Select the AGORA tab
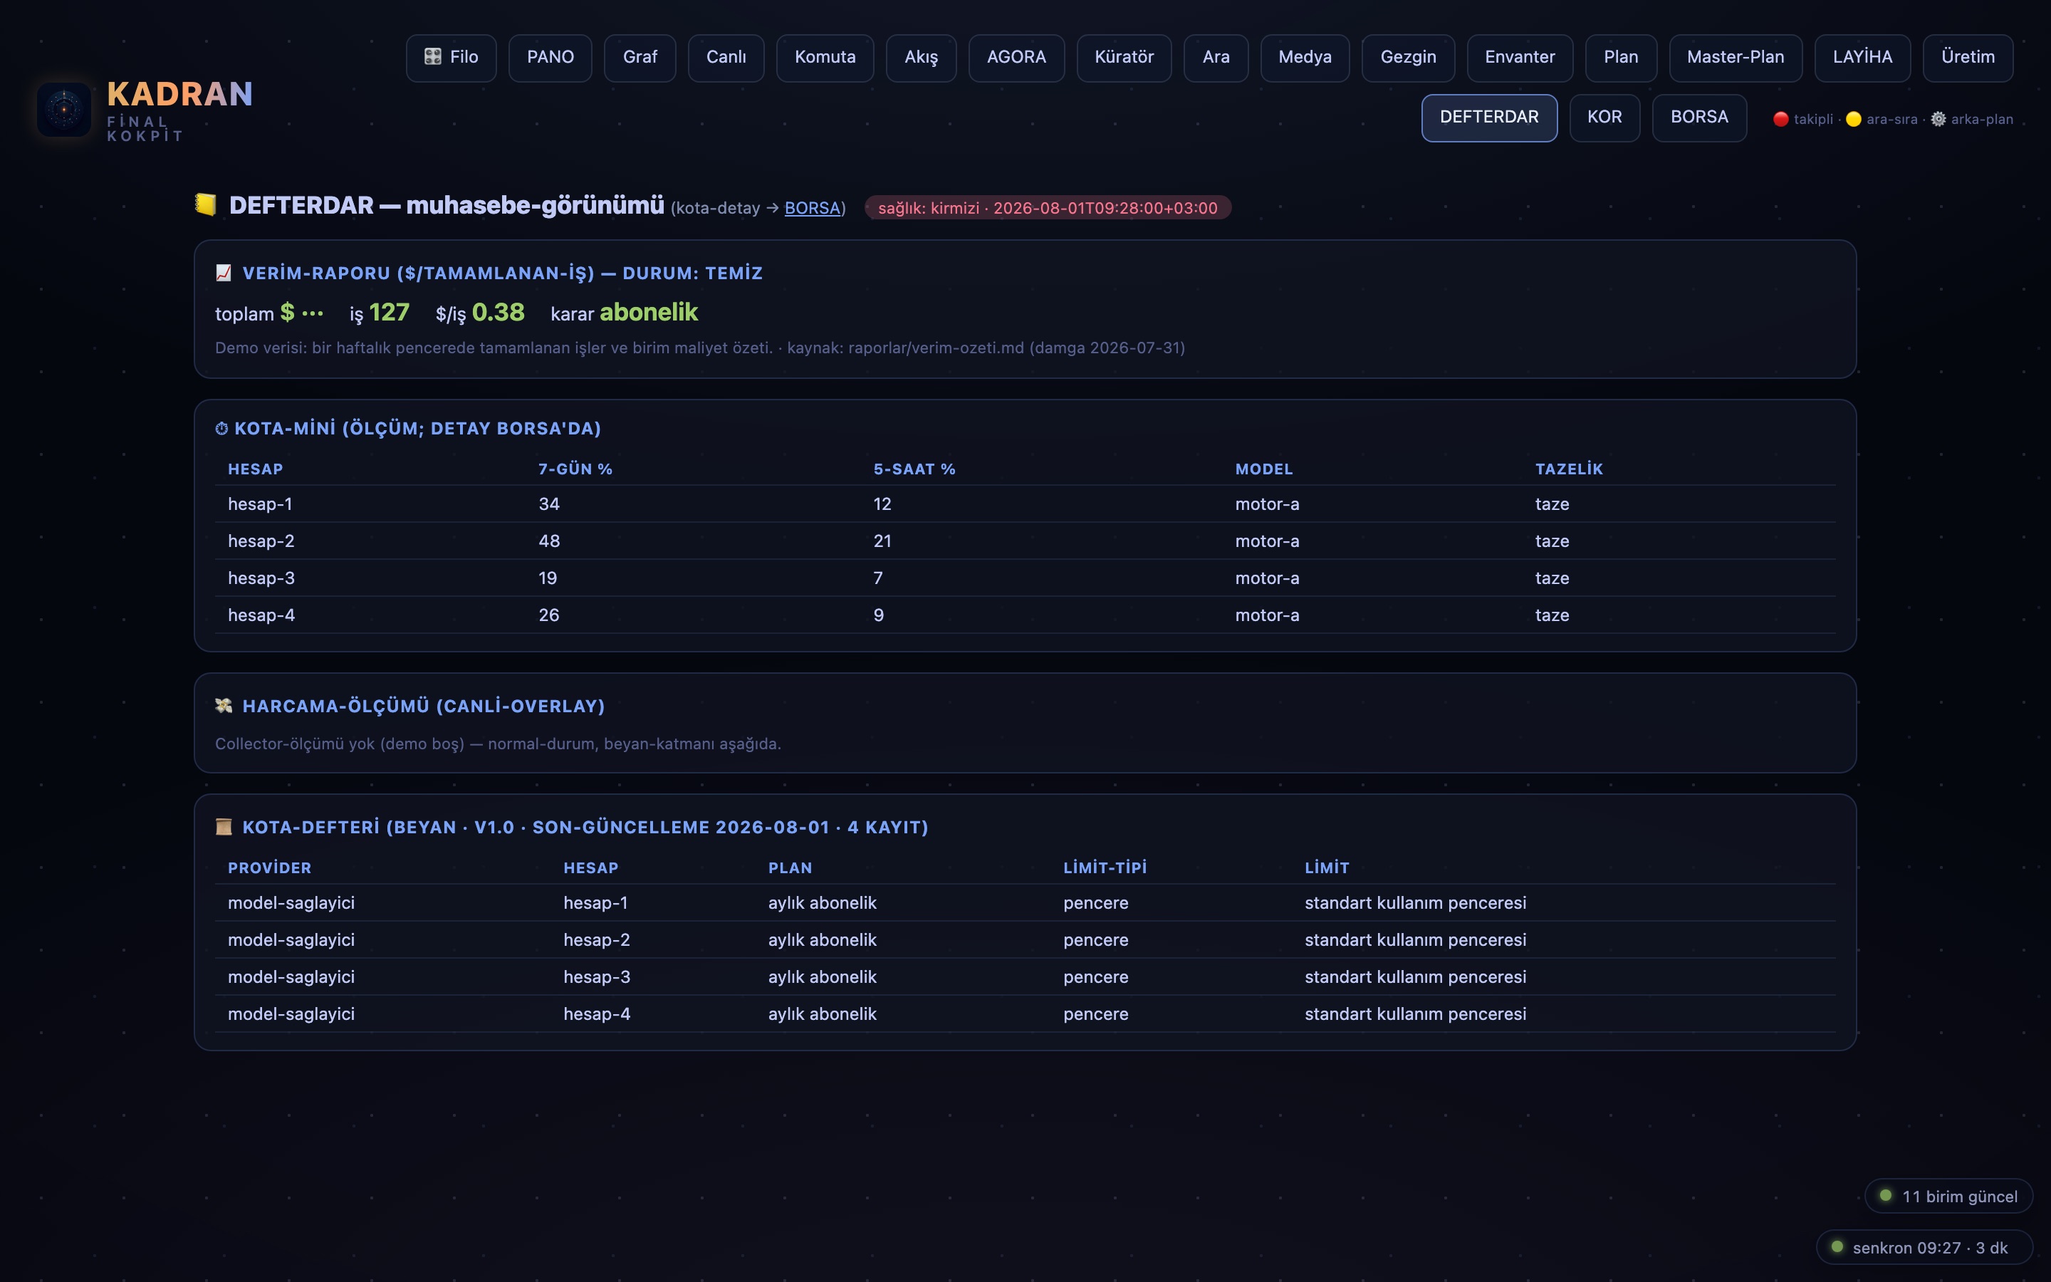 (1016, 58)
